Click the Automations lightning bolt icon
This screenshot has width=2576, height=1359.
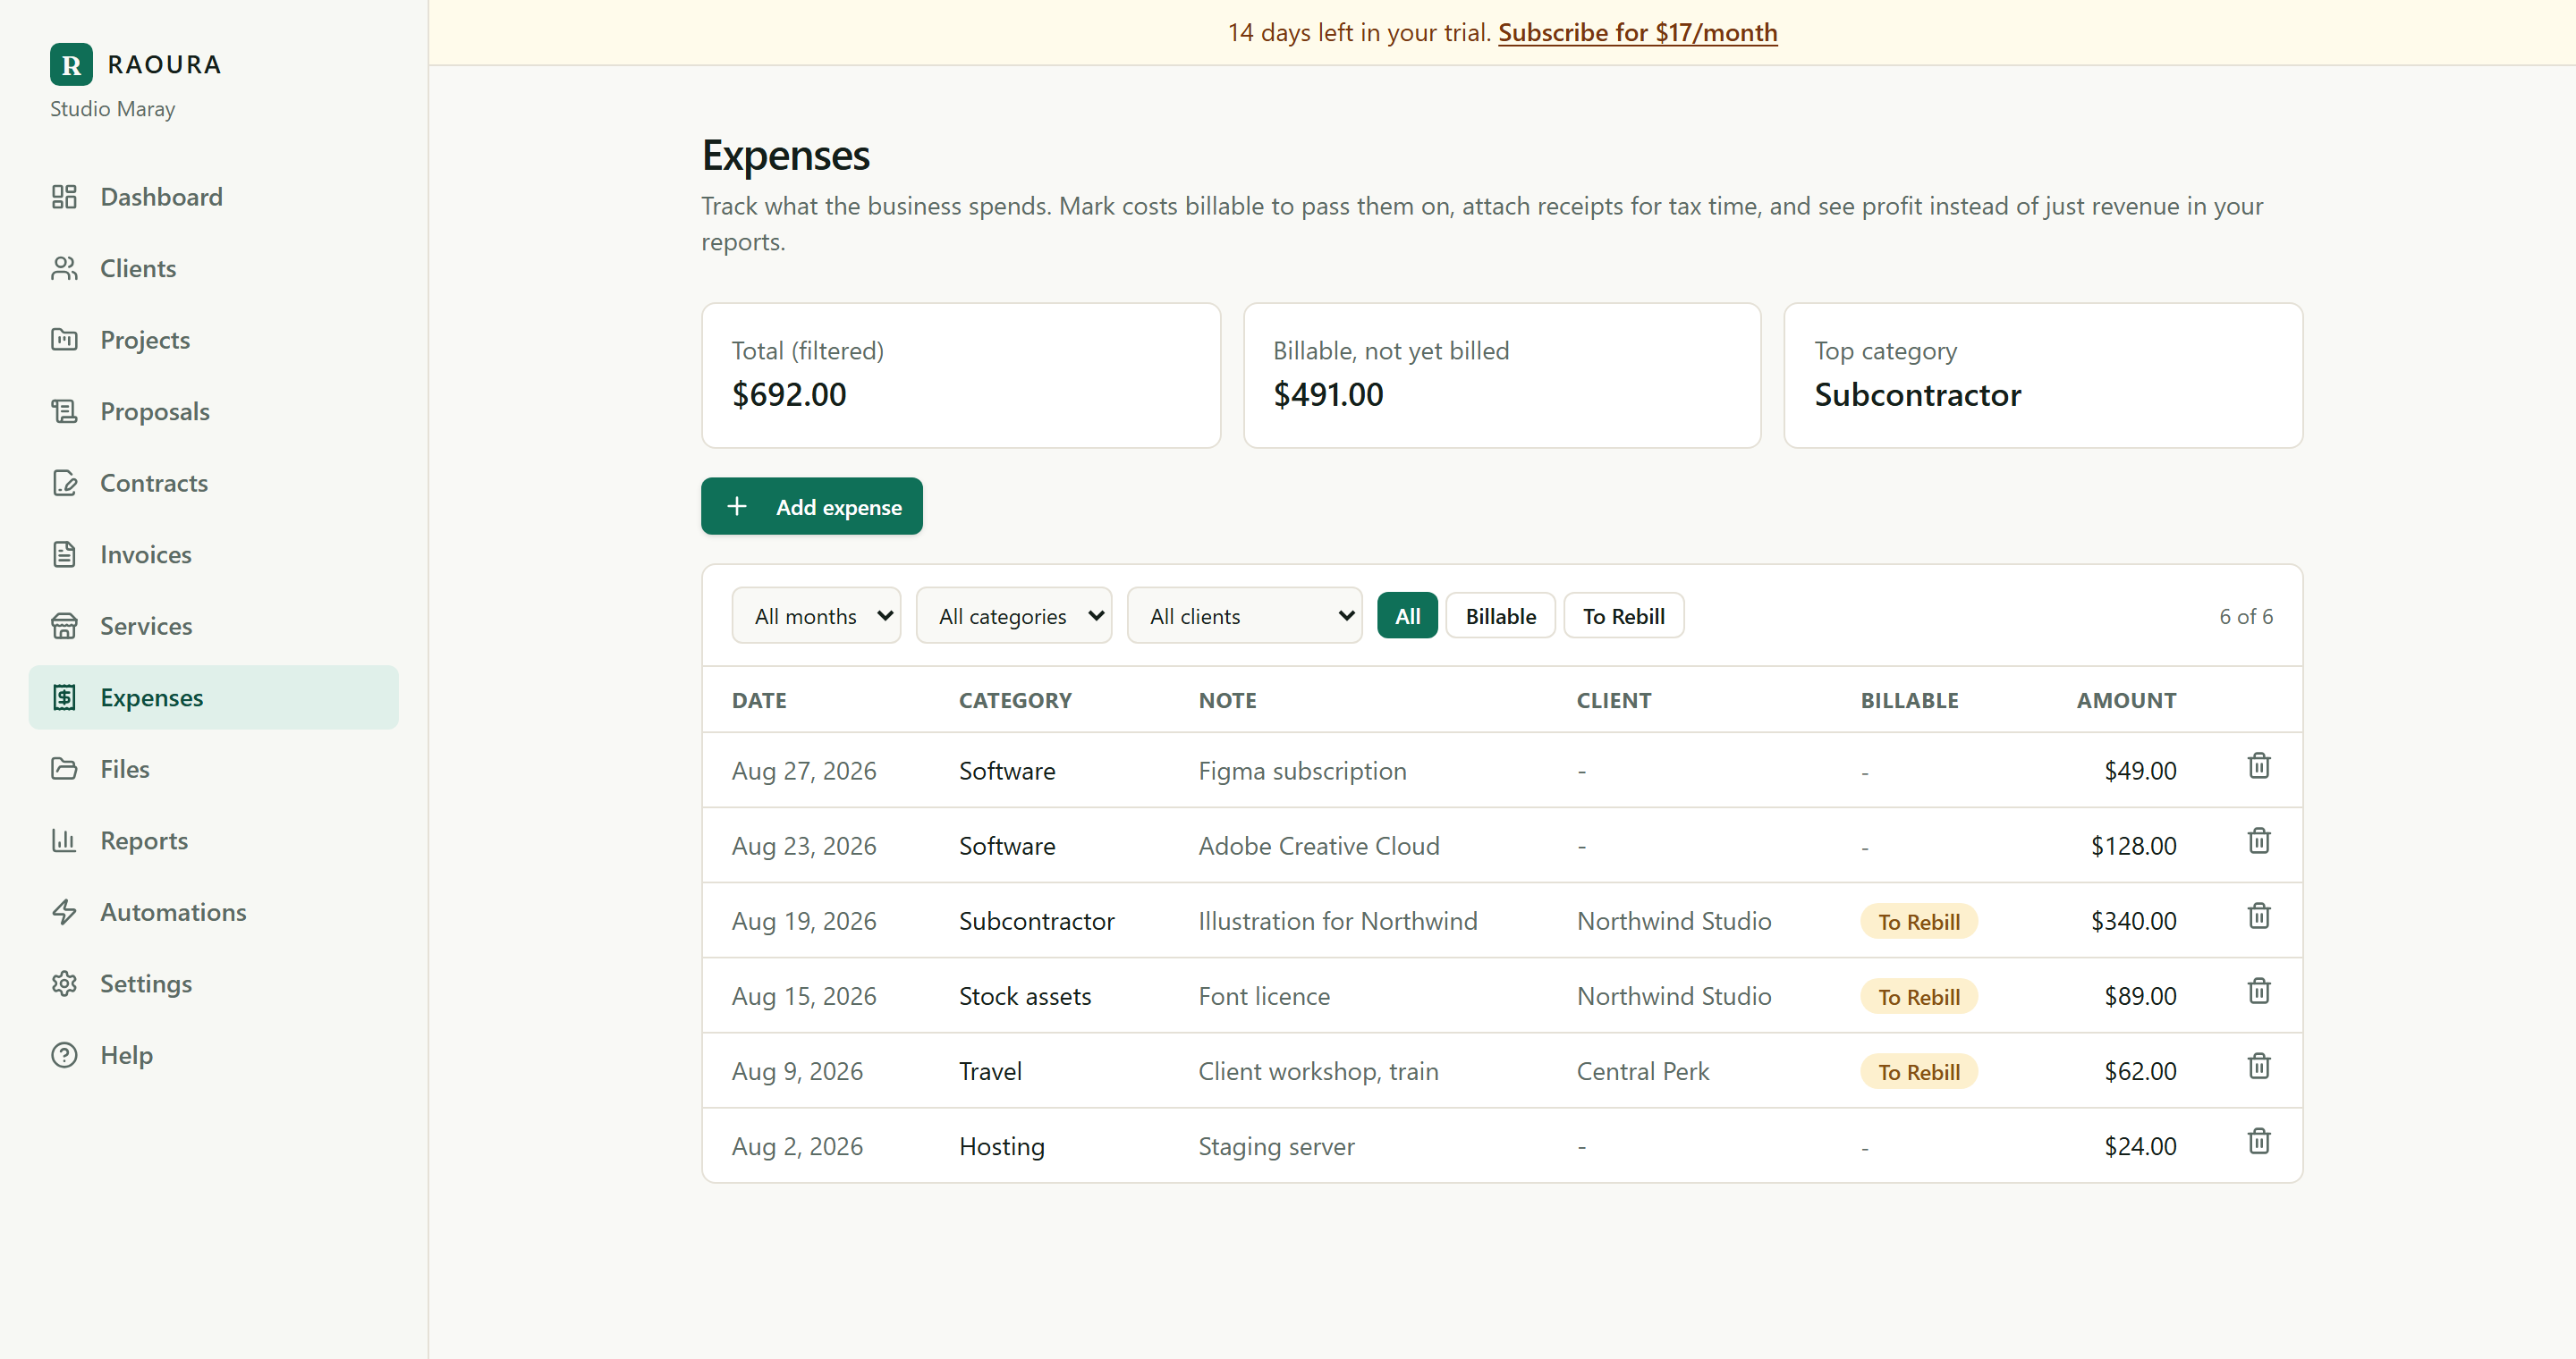coord(64,912)
